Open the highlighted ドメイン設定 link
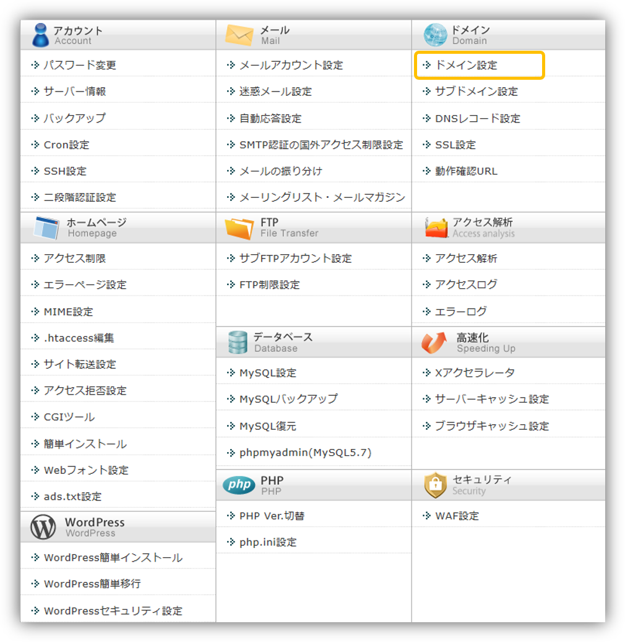Image resolution: width=625 pixels, height=642 pixels. coord(468,65)
